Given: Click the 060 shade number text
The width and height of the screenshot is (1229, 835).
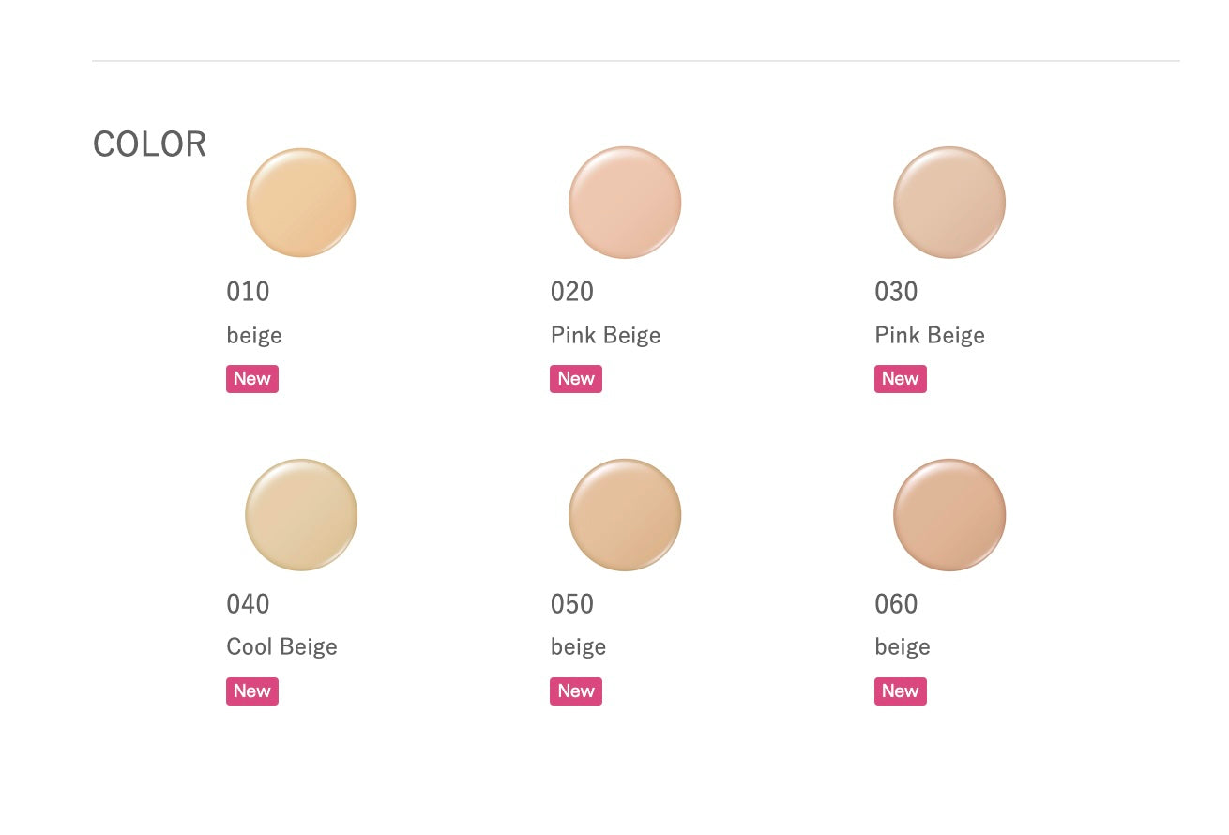Looking at the screenshot, I should [896, 603].
